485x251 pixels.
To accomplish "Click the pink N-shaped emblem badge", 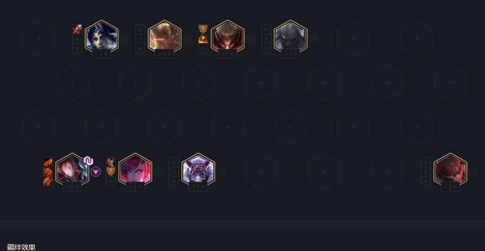I will coord(88,161).
